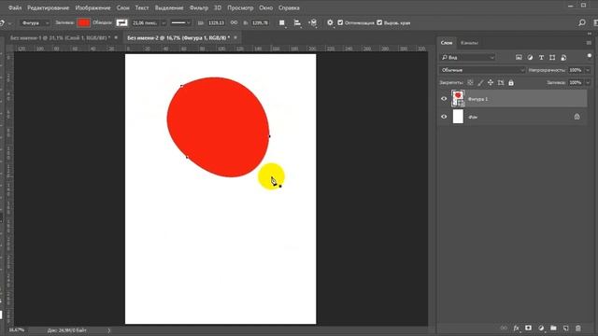Image resolution: width=598 pixels, height=336 pixels.
Task: Open the path operations icon
Action: 282,22
